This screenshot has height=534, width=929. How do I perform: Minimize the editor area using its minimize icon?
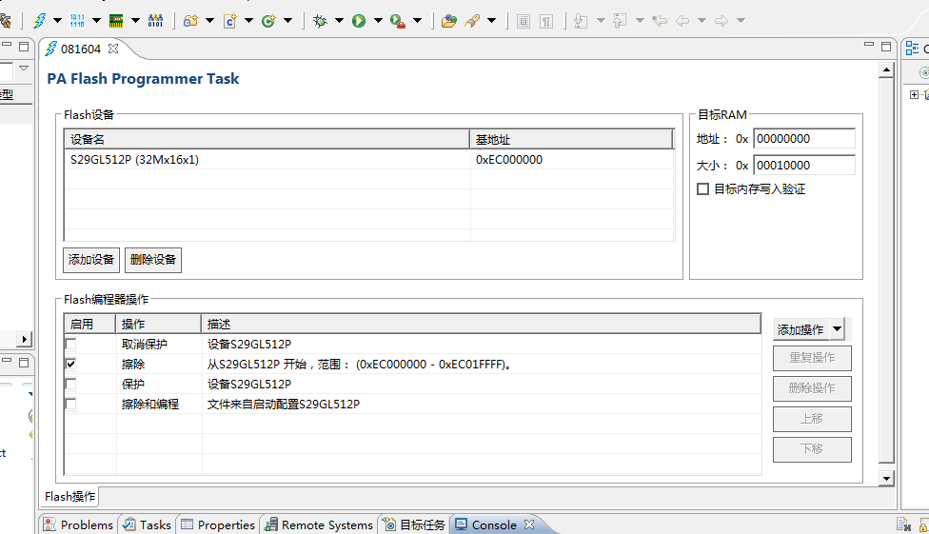pos(869,45)
